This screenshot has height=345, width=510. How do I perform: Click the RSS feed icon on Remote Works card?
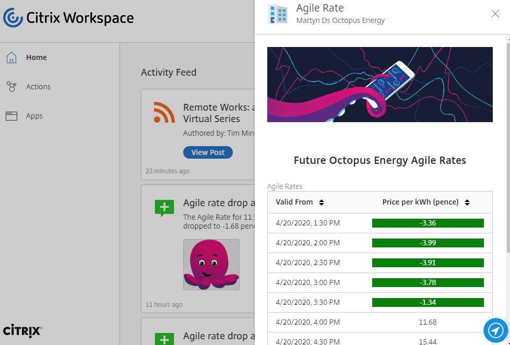[x=164, y=113]
